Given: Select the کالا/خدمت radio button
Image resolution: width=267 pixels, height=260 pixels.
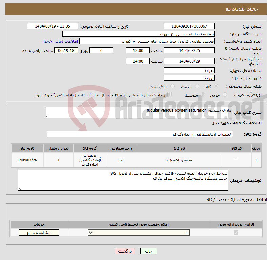Looking at the screenshot, I should click(173, 86).
